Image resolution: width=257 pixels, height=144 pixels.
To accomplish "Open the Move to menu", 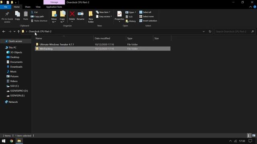I will pyautogui.click(x=54, y=17).
